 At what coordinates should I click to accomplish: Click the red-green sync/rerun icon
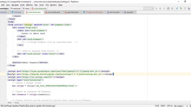pos(168,9)
